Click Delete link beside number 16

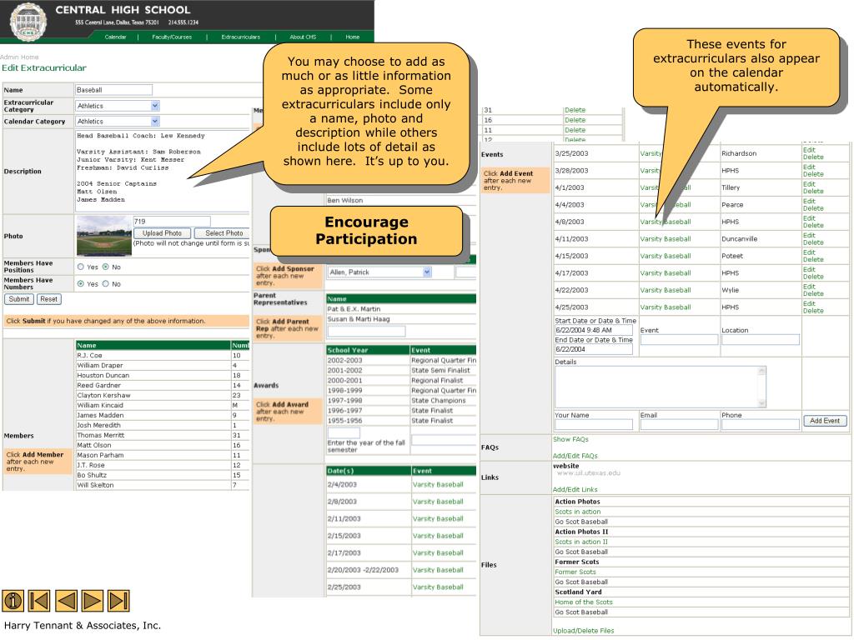point(575,120)
